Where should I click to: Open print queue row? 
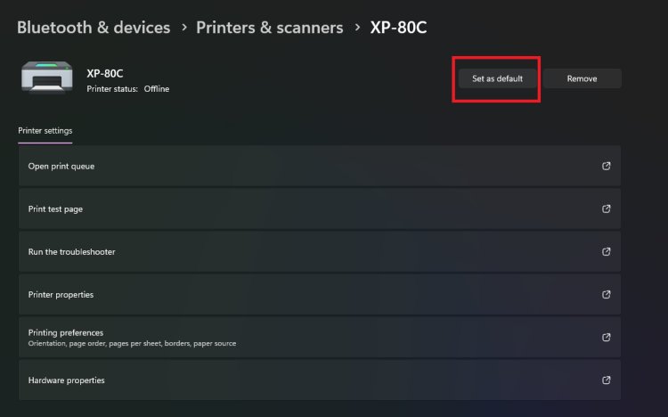(320, 166)
